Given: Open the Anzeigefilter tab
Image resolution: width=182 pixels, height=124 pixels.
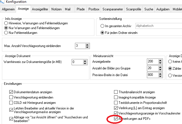Looking at the screenshot, I should (40, 10).
